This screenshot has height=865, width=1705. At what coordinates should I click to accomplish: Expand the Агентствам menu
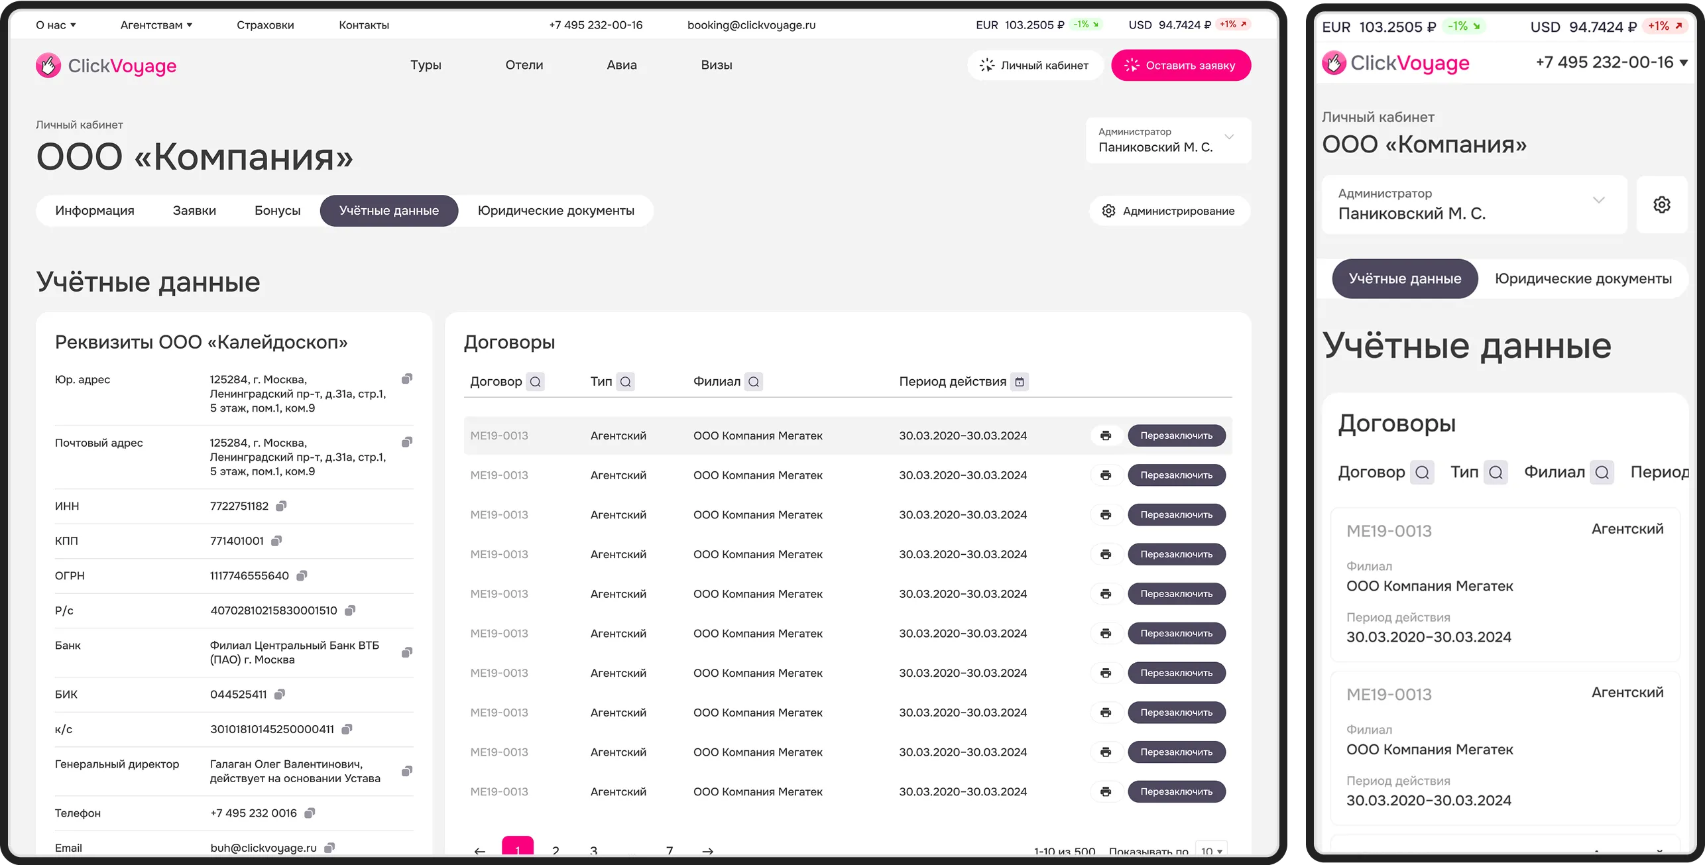[x=156, y=25]
